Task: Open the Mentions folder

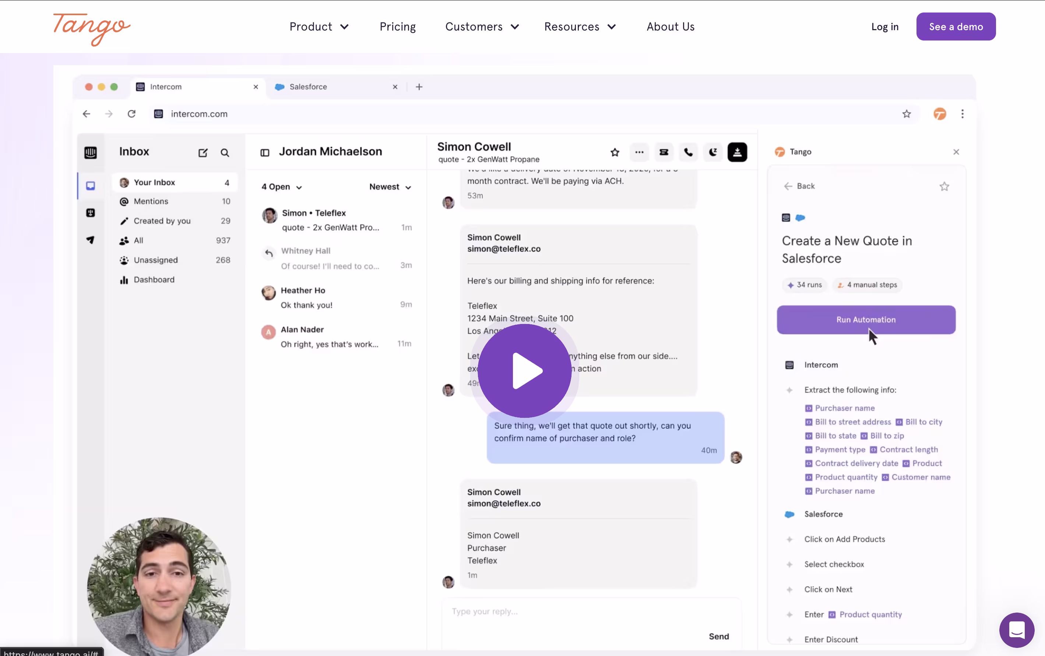Action: [x=175, y=201]
